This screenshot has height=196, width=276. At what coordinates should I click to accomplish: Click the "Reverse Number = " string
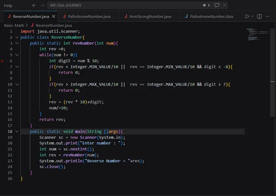pyautogui.click(x=108, y=161)
